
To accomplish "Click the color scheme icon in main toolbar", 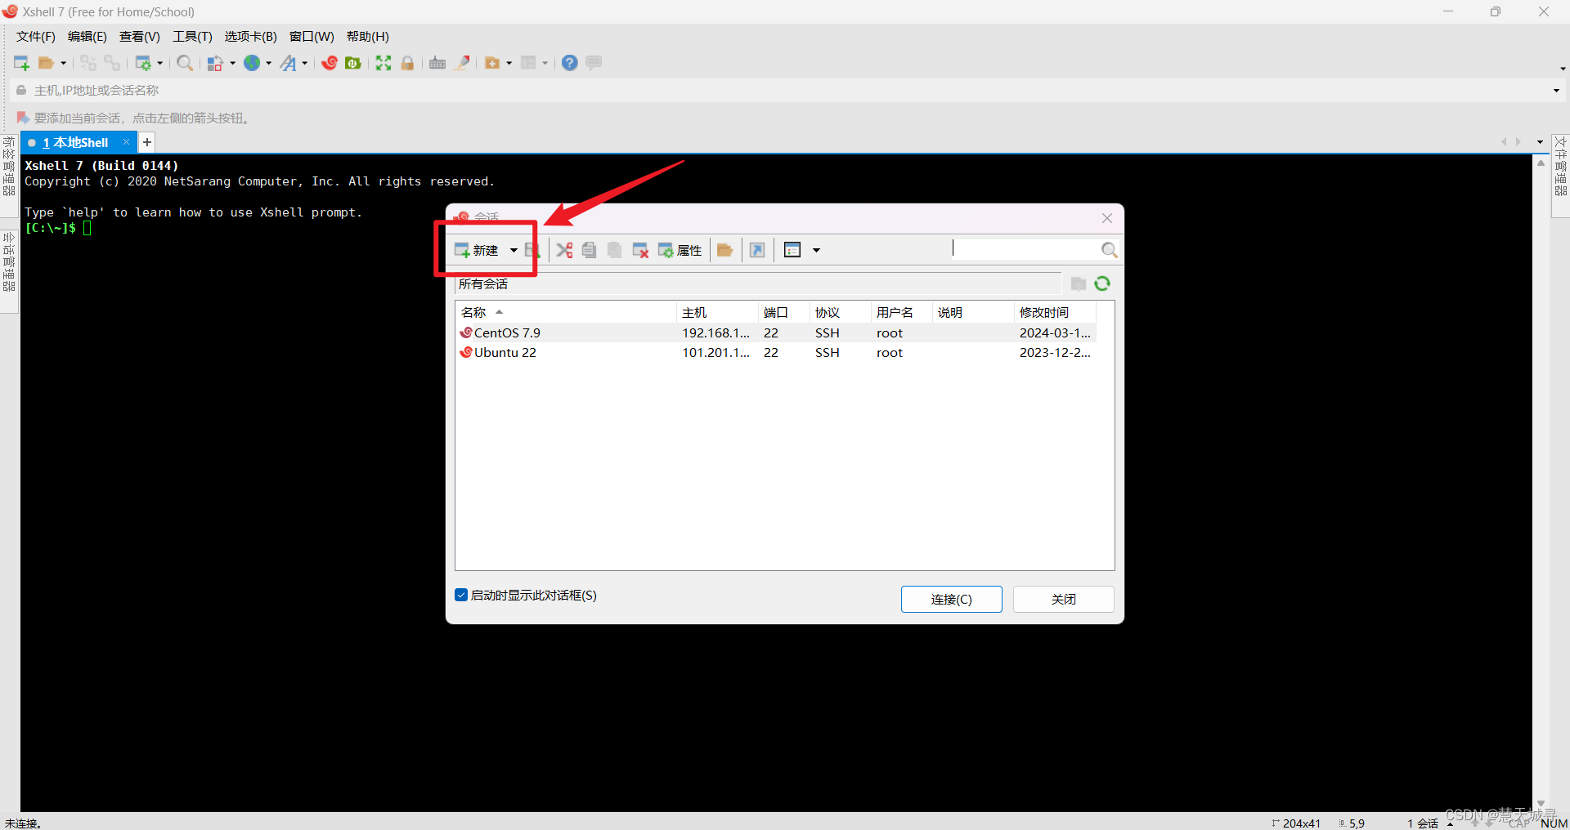I will (x=215, y=63).
